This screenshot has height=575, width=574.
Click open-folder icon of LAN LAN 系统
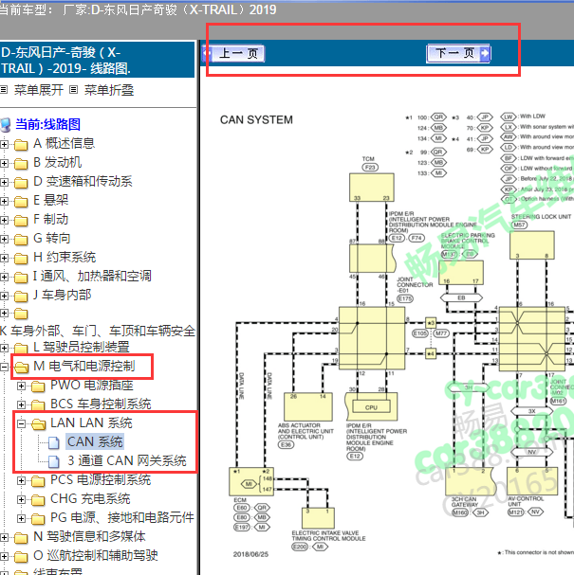39,424
